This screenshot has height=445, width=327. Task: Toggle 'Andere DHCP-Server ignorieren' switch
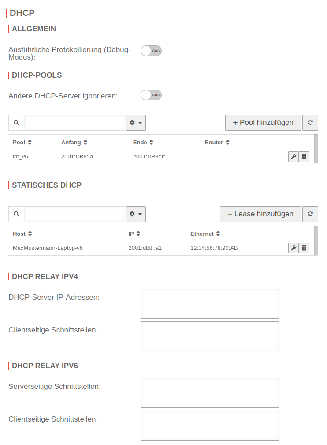pyautogui.click(x=151, y=95)
